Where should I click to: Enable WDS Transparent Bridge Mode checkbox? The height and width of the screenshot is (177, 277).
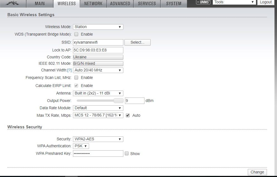pyautogui.click(x=76, y=34)
